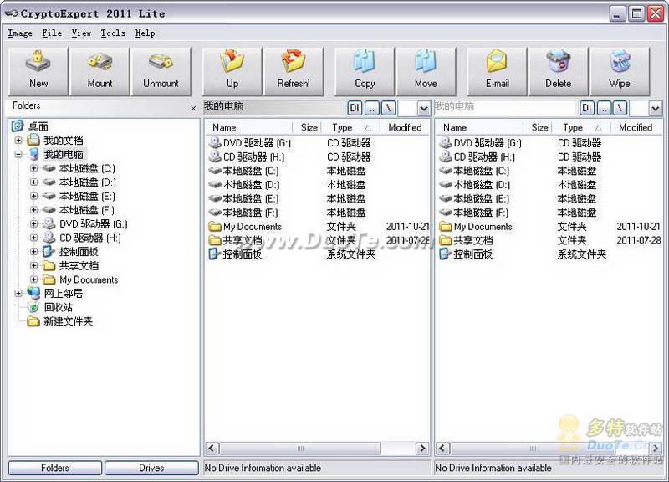
Task: Click the '\' root button in the right pane
Action: click(x=620, y=109)
